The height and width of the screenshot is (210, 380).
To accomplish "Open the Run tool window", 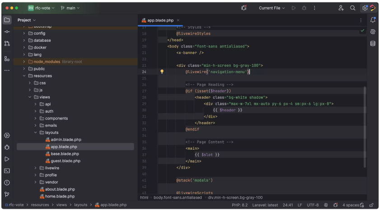I will 7,159.
